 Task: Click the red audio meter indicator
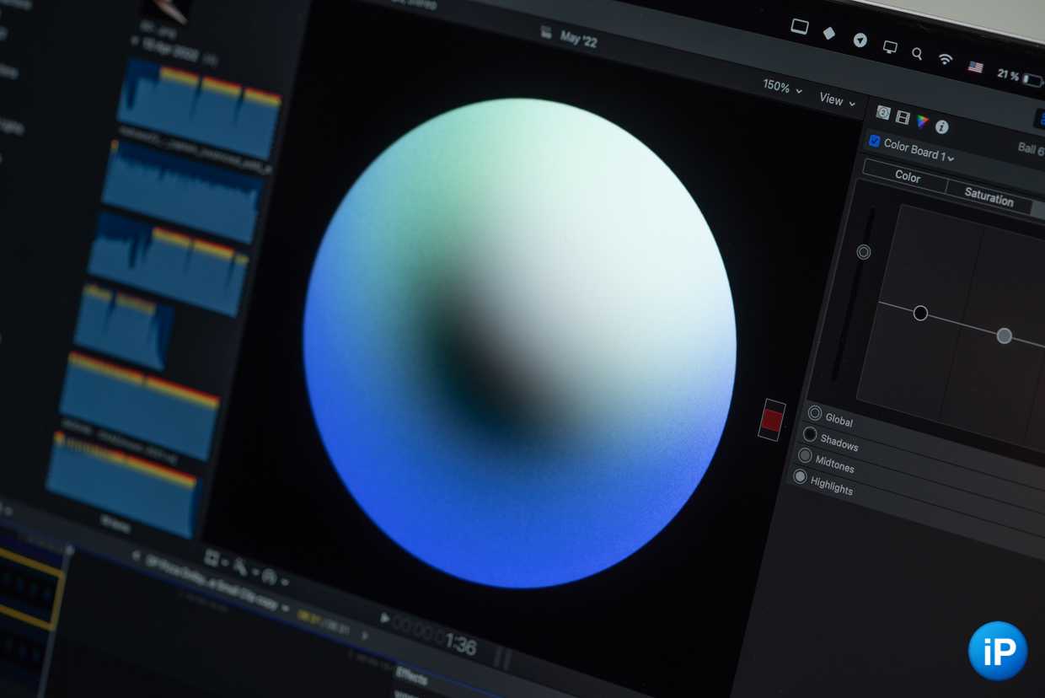tap(771, 420)
